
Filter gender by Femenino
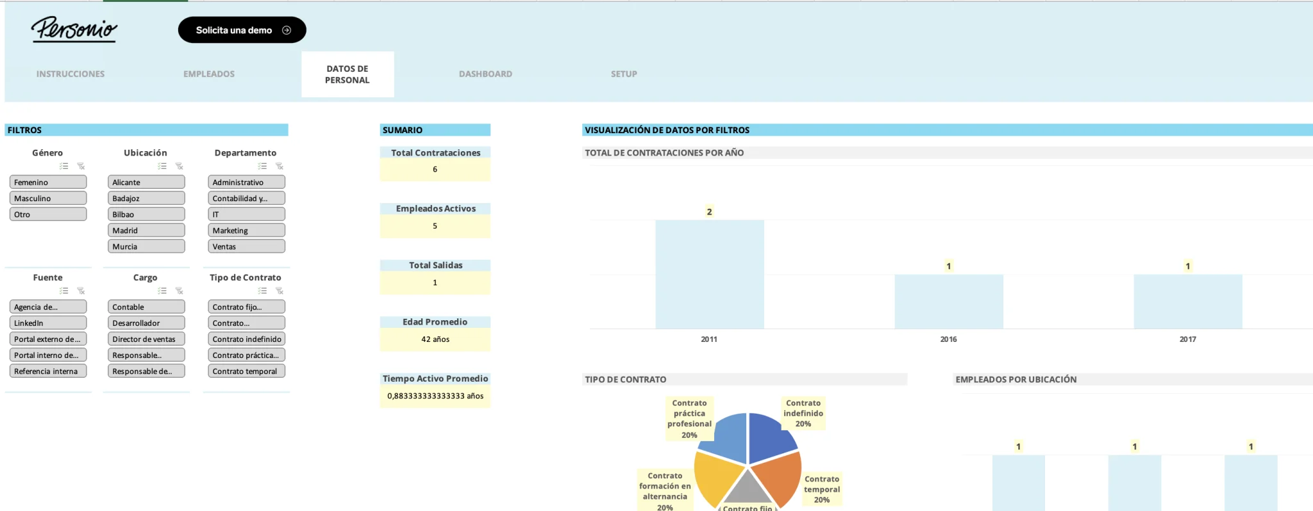[48, 182]
